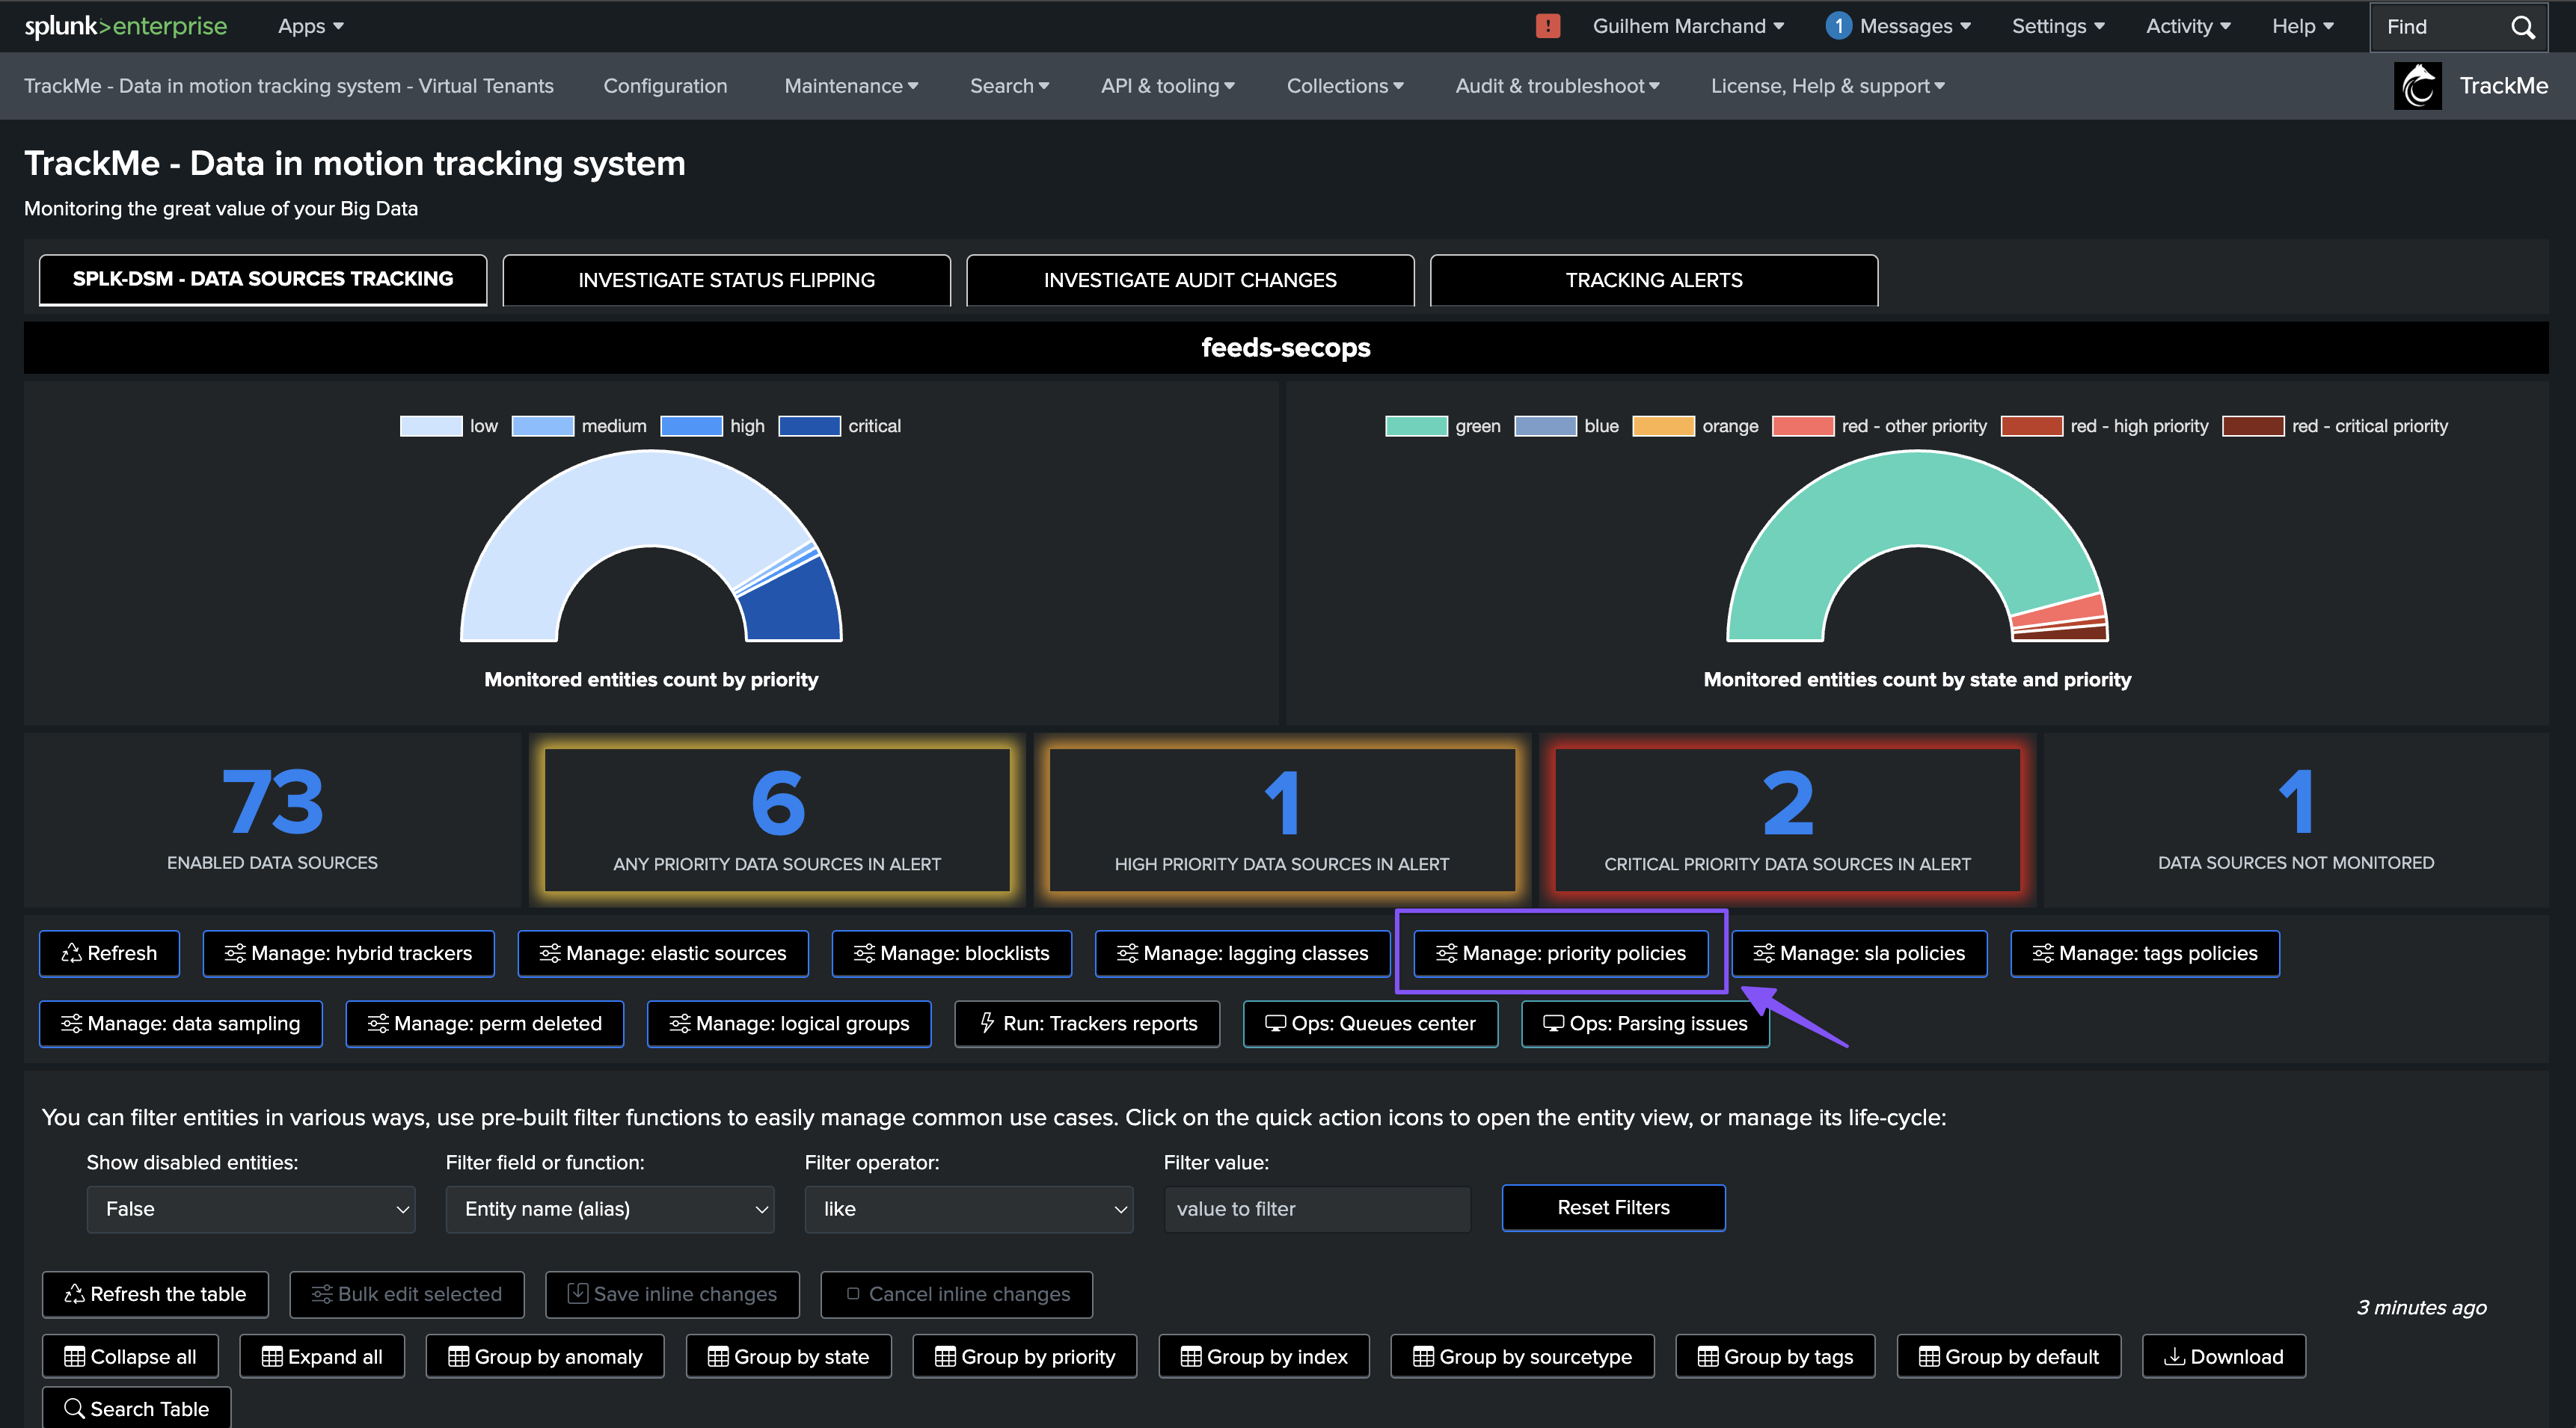Expand the Maintenance menu
The height and width of the screenshot is (1428, 2576).
pos(851,86)
